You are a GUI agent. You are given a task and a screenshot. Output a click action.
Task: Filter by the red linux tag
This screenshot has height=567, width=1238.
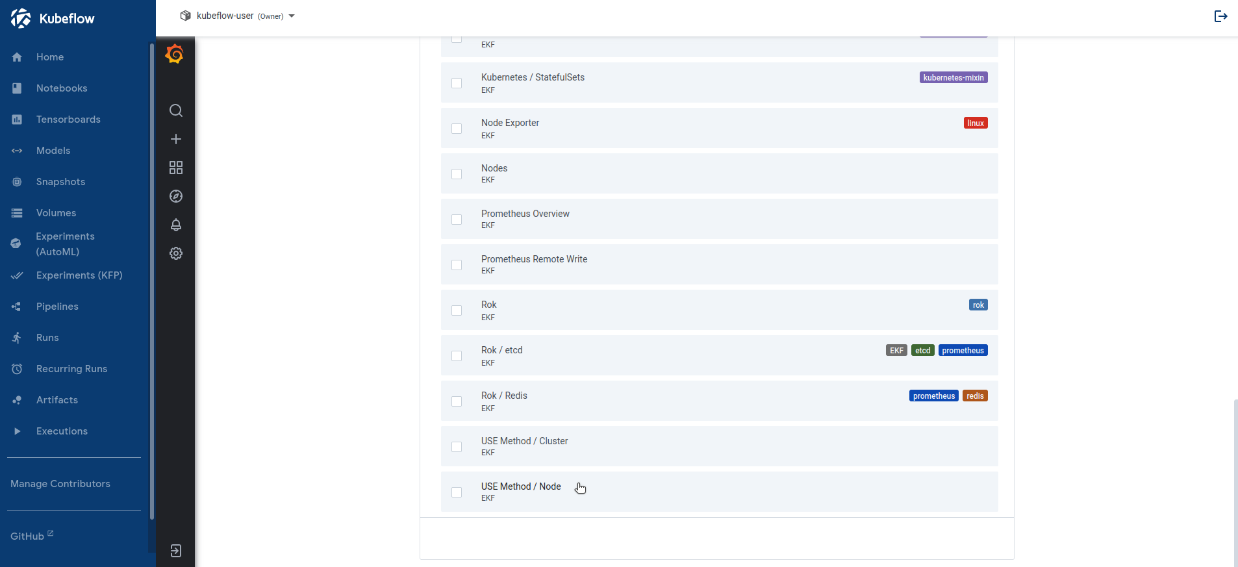point(976,123)
